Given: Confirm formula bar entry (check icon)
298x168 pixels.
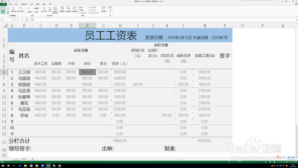Looking at the screenshot, I should [x=22, y=20].
